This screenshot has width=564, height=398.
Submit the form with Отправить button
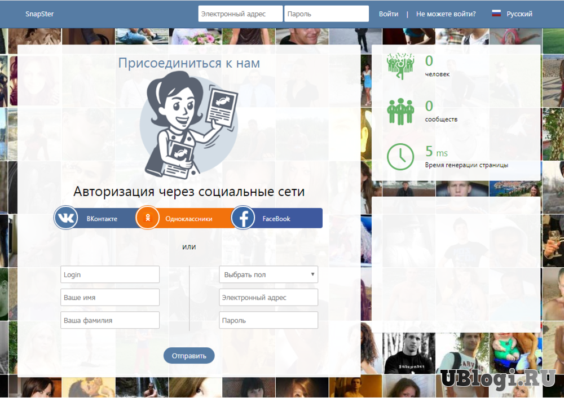coord(189,356)
